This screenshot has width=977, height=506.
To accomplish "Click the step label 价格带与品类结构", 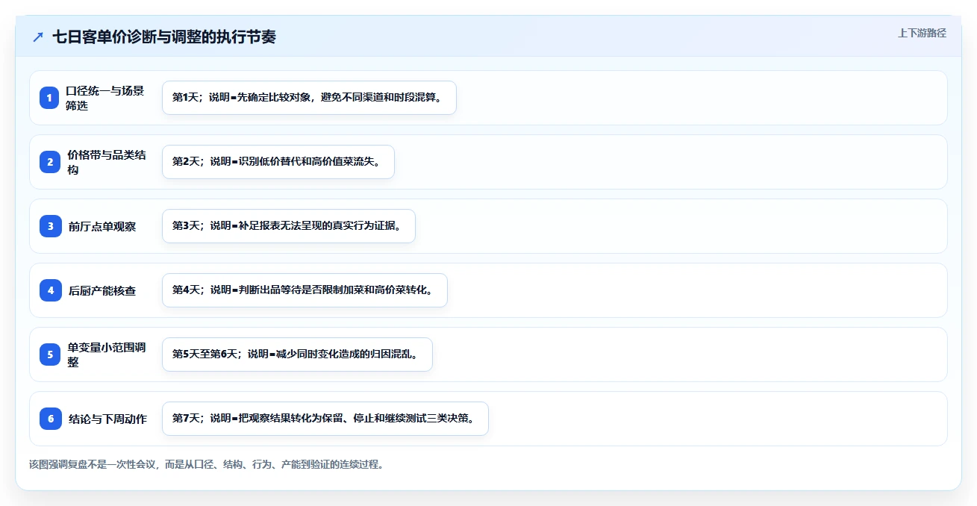I will [x=107, y=162].
